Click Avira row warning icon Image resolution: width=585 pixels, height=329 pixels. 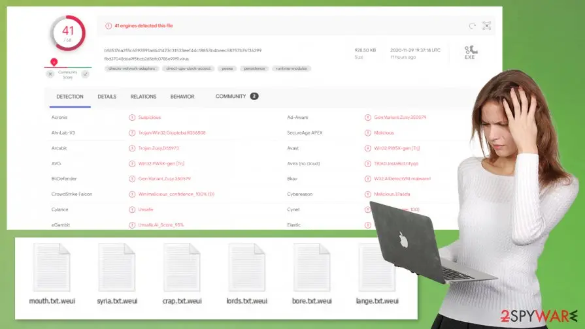point(368,164)
